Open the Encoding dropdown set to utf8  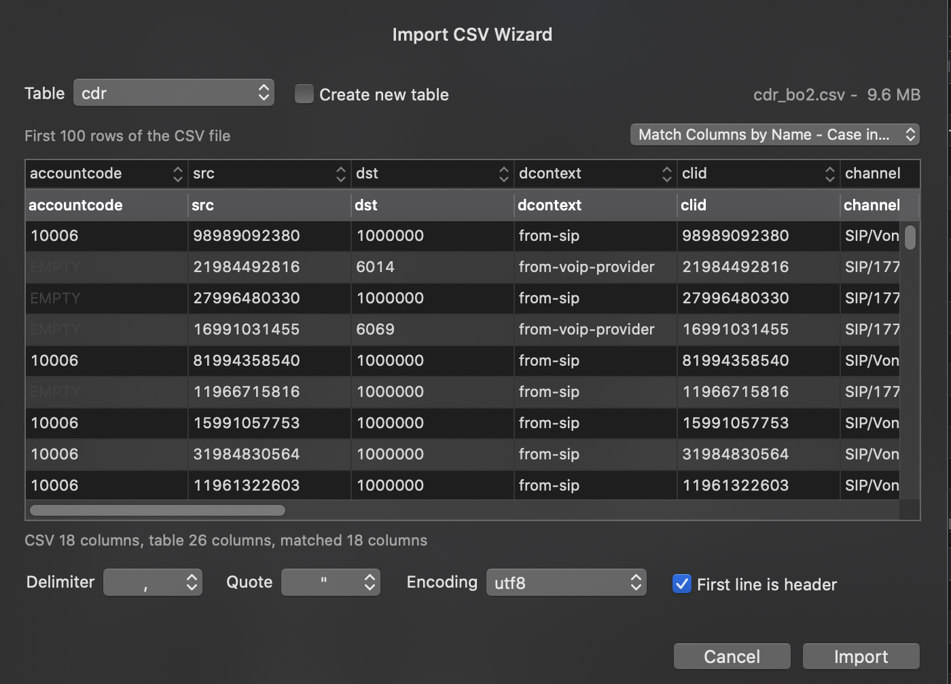(566, 582)
